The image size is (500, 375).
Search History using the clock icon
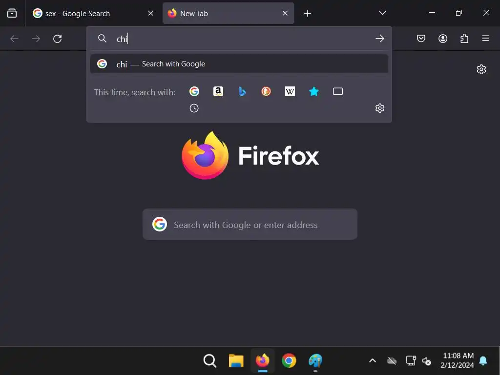coord(194,108)
